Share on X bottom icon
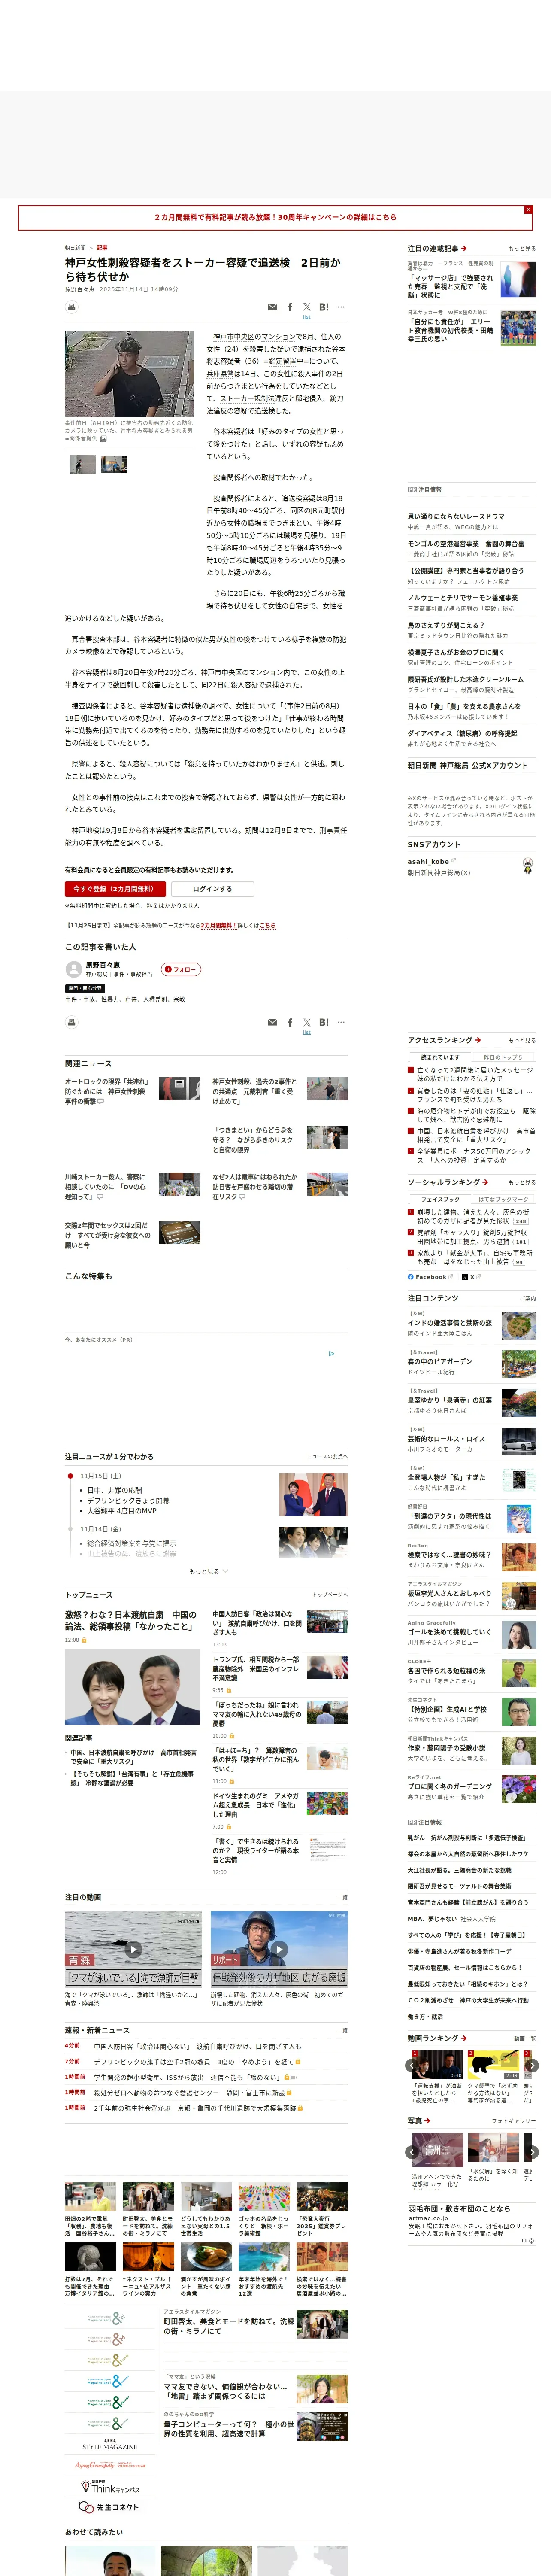The width and height of the screenshot is (551, 2576). [307, 1022]
